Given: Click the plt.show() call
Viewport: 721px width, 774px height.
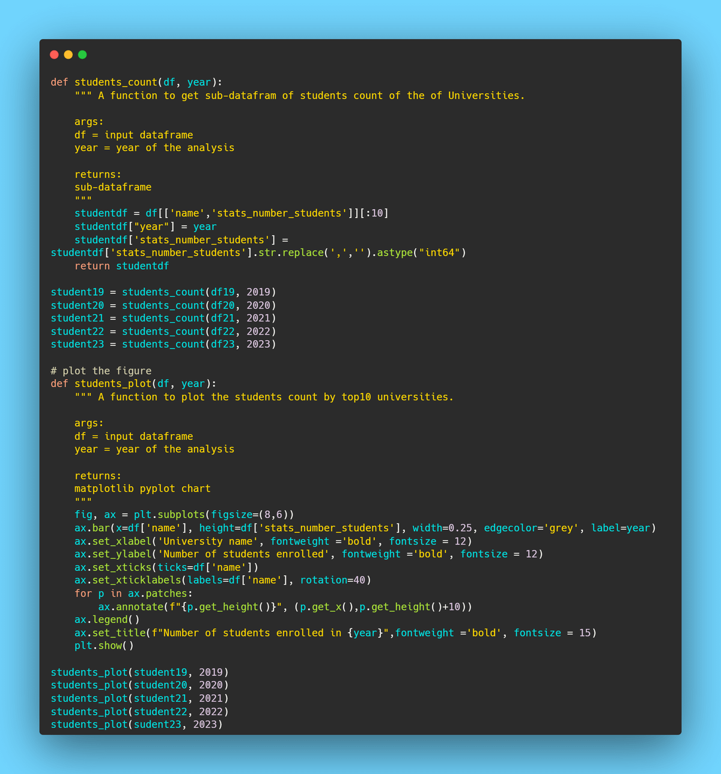Looking at the screenshot, I should tap(104, 646).
